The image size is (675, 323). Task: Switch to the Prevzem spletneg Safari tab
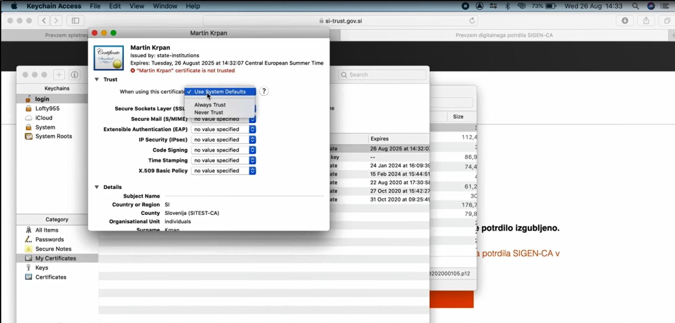click(66, 35)
